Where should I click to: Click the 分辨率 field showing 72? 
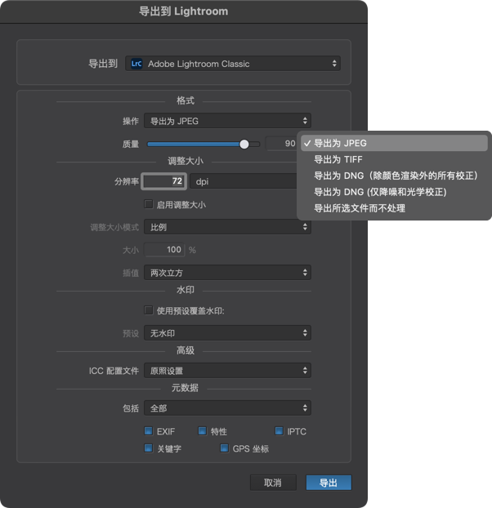[164, 181]
